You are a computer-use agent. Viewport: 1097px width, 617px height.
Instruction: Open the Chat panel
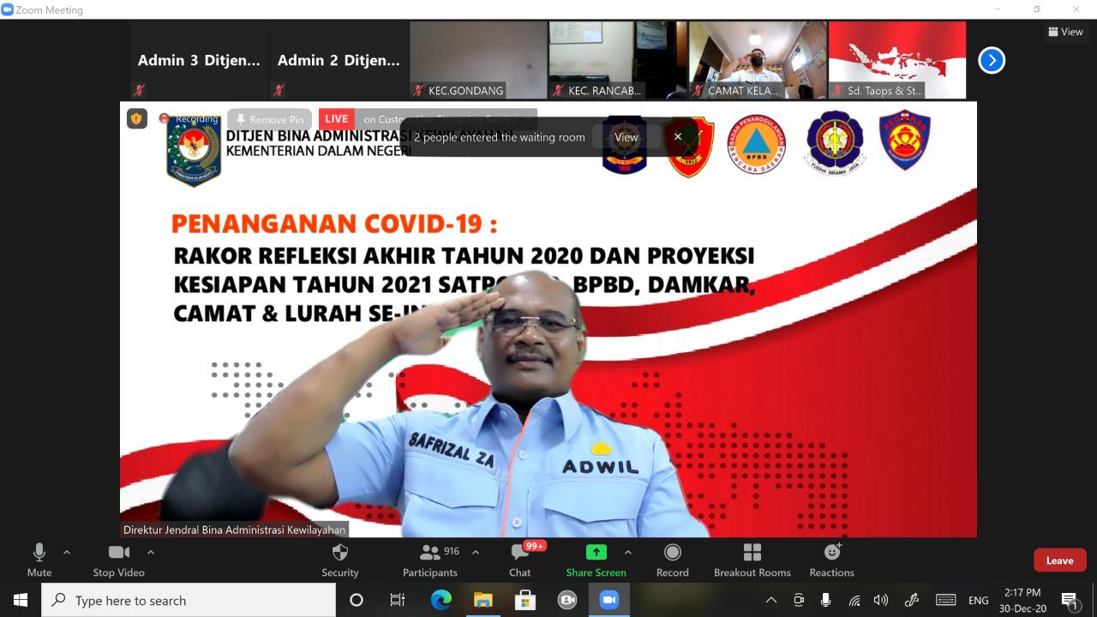pos(520,560)
